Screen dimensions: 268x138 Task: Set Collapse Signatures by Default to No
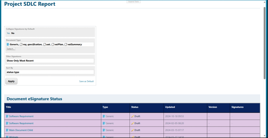13,33
